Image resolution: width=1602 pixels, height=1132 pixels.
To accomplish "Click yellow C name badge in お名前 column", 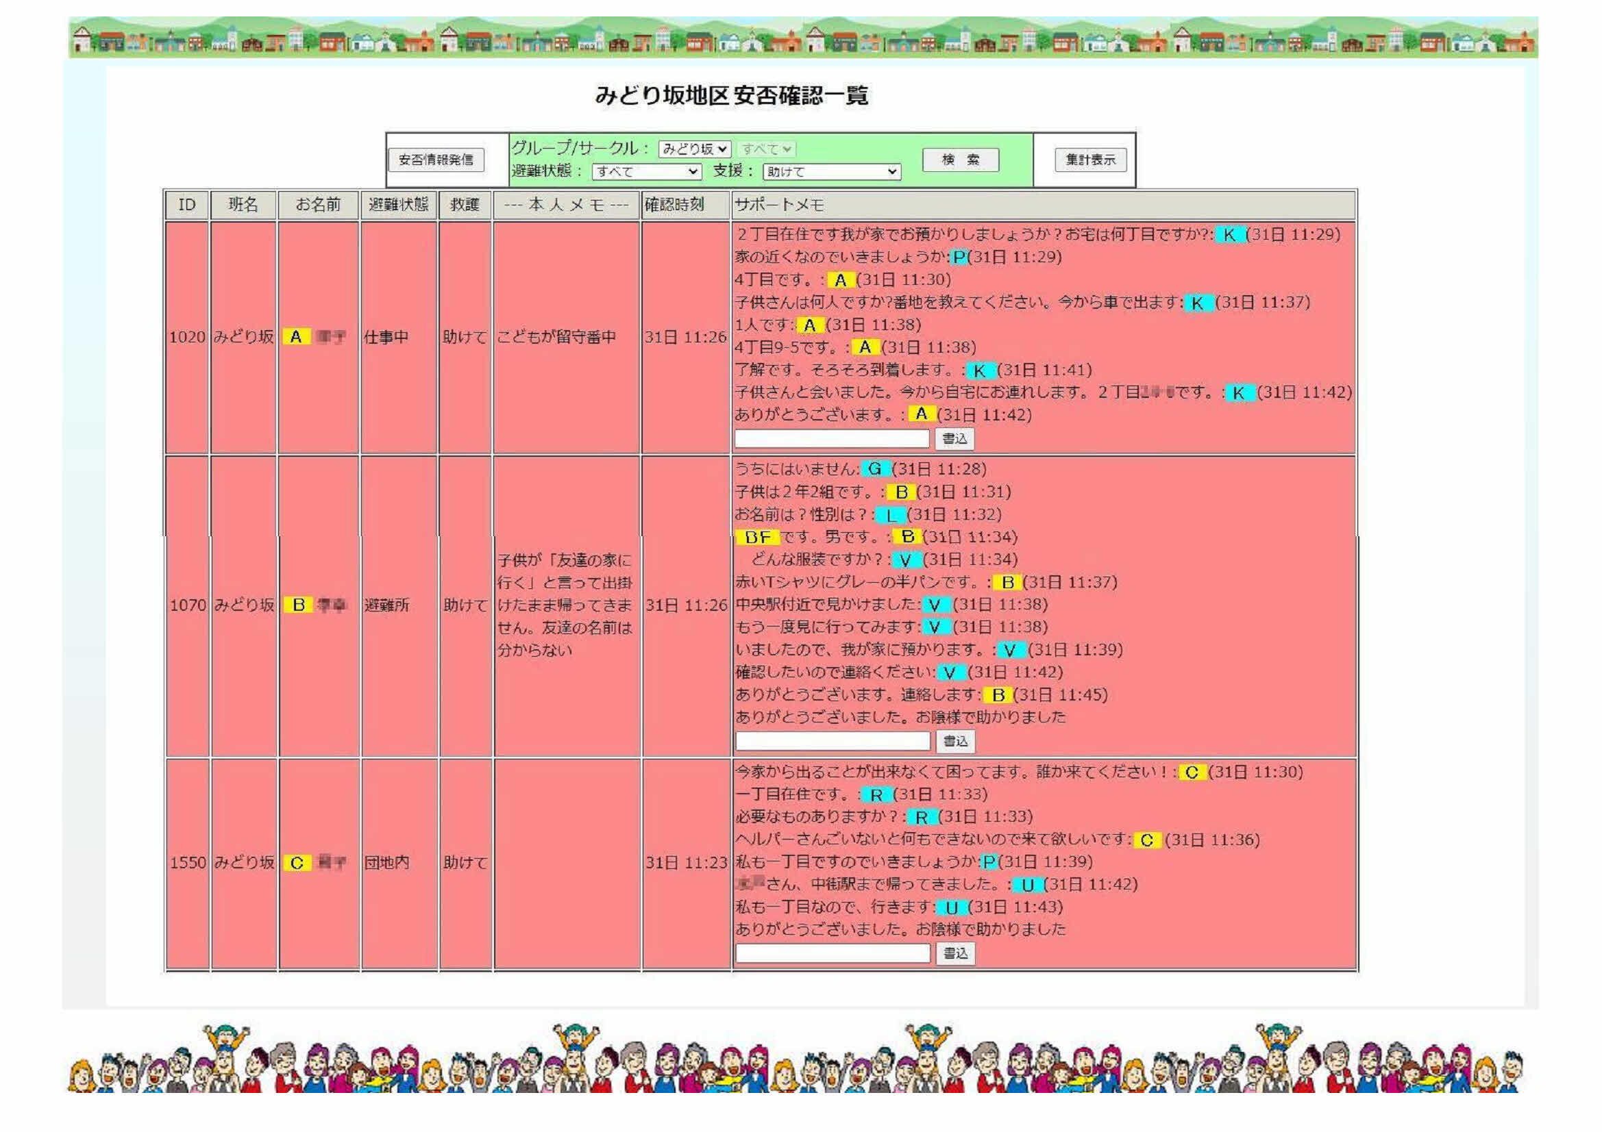I will click(297, 863).
